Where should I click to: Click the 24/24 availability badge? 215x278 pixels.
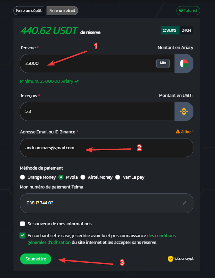coord(186,30)
